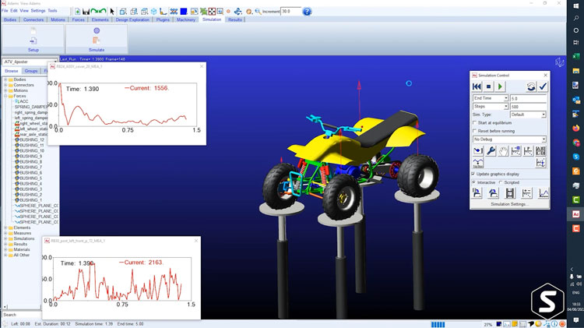Expand the Bodies tree node
This screenshot has width=584, height=328.
5,79
